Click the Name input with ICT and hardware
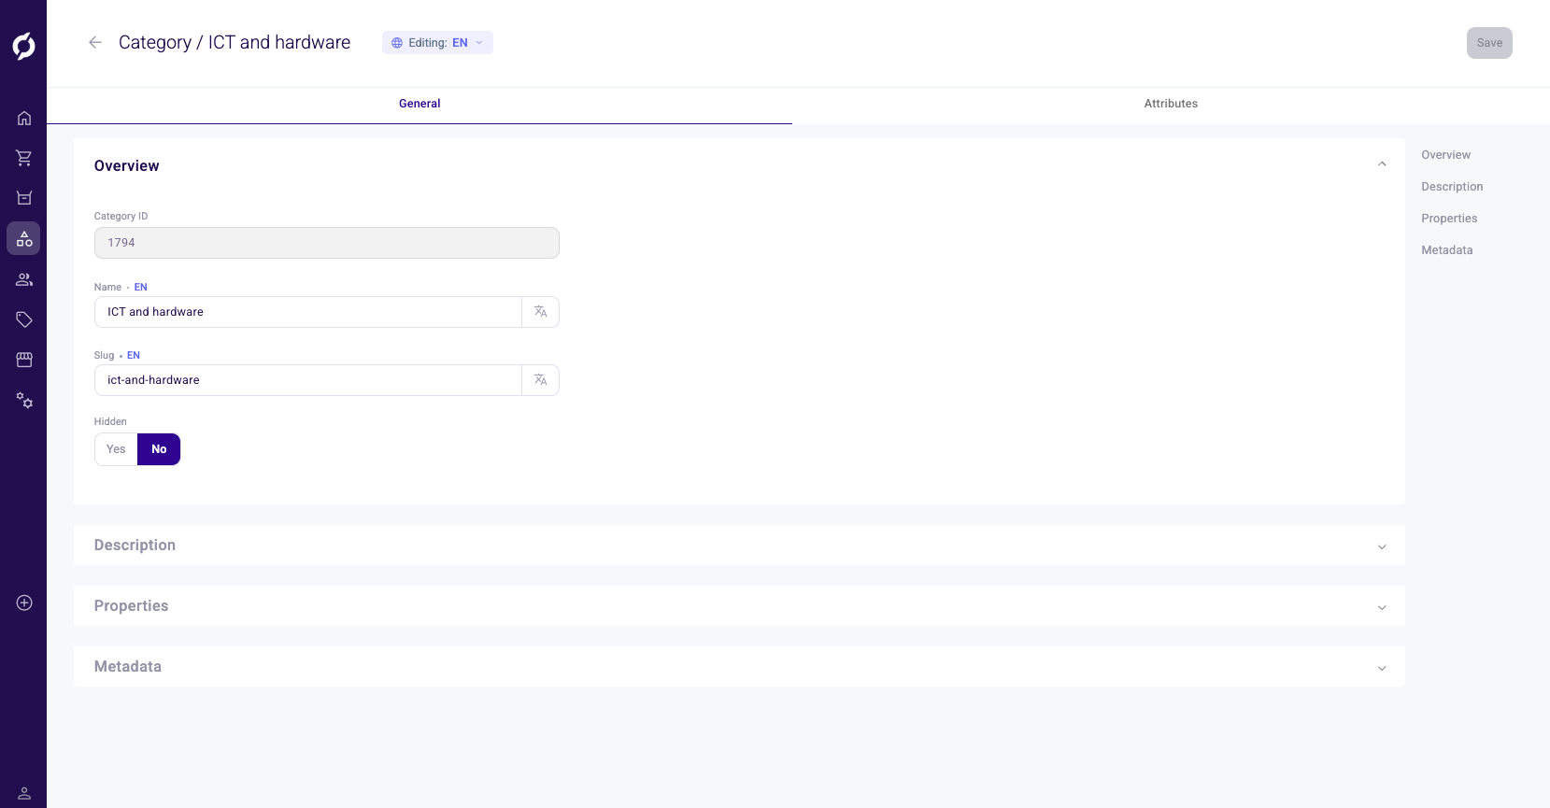1550x808 pixels. pos(308,312)
